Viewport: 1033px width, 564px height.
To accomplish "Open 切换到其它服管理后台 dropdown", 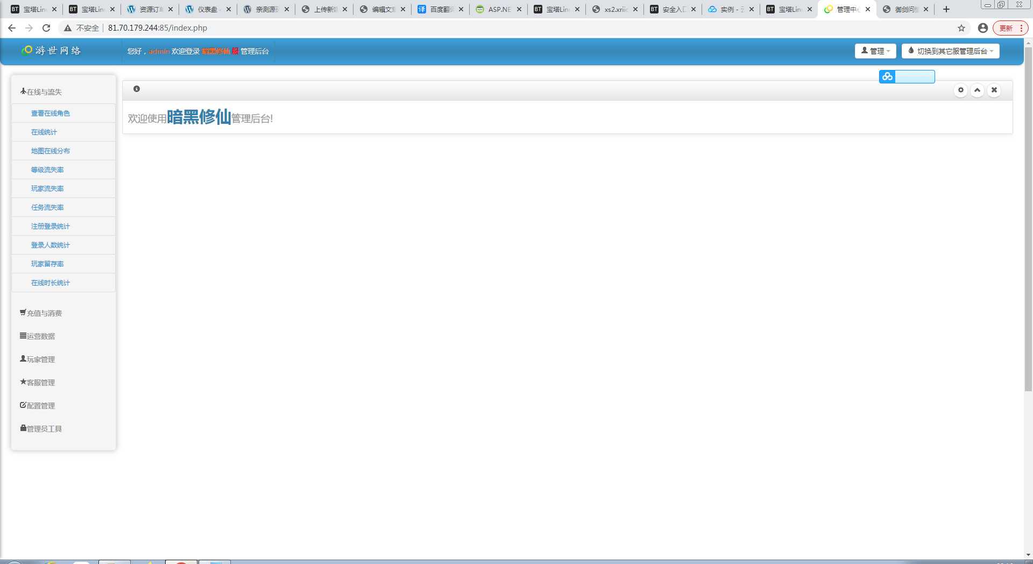I will click(950, 51).
